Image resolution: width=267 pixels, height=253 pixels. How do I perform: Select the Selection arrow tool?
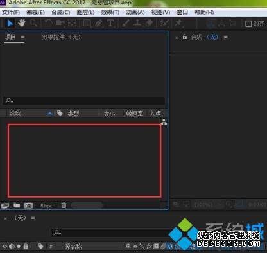tap(10, 23)
